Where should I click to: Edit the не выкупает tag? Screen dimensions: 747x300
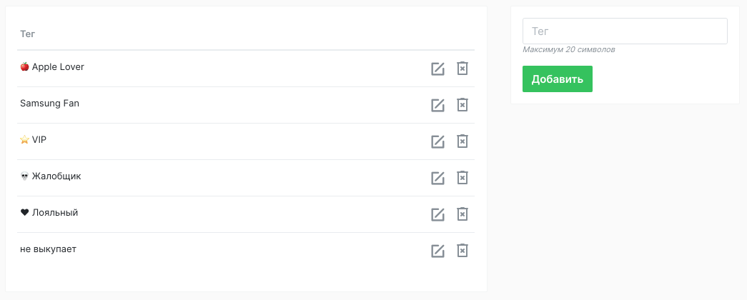click(x=437, y=251)
